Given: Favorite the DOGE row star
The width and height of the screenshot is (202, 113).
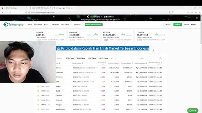Looking at the screenshot, I should click(38, 100).
